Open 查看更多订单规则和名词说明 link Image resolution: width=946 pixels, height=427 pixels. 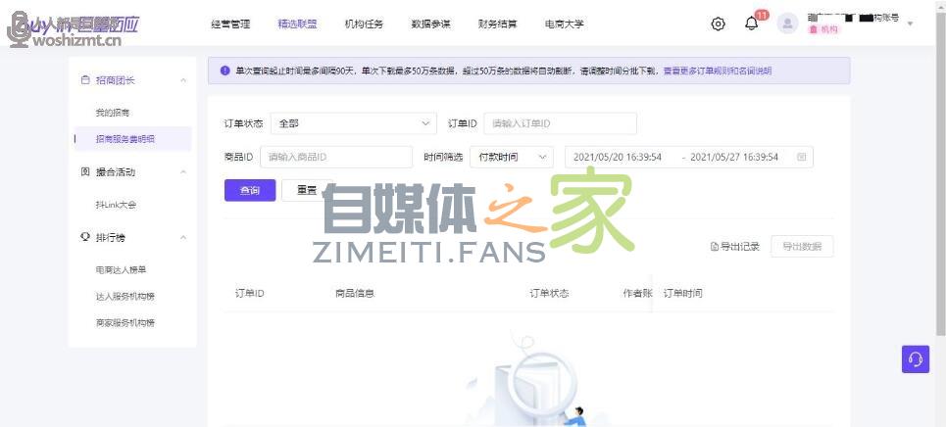coord(718,71)
